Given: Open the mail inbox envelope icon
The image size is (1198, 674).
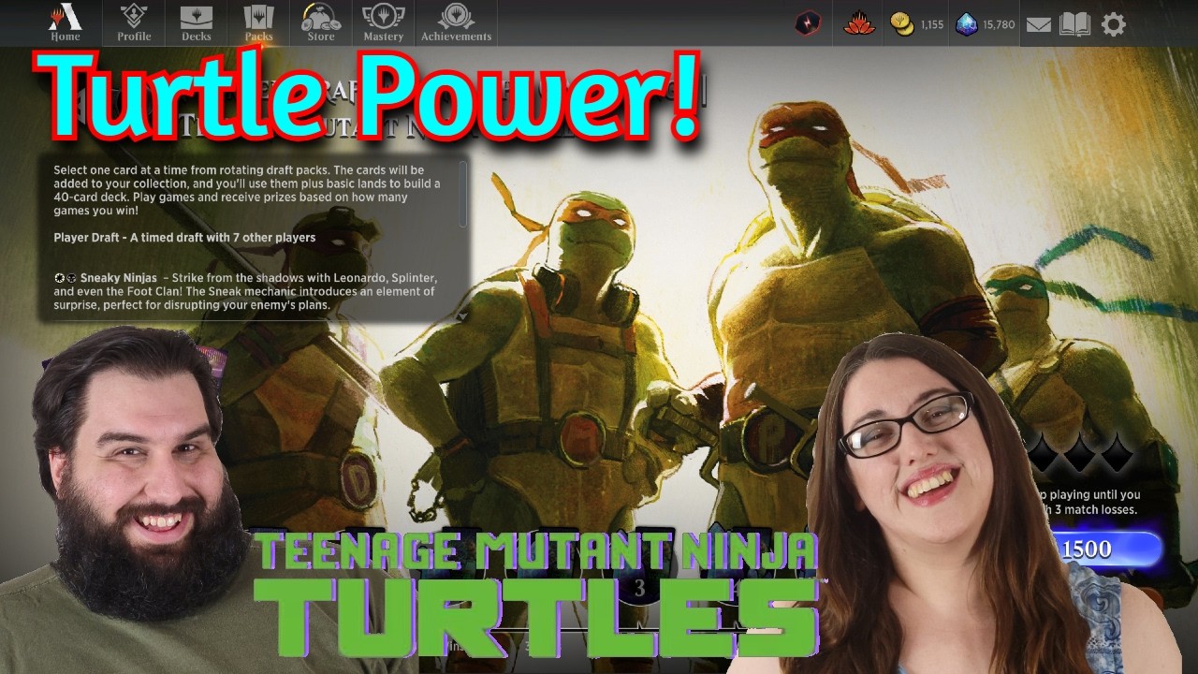Looking at the screenshot, I should 1038,25.
